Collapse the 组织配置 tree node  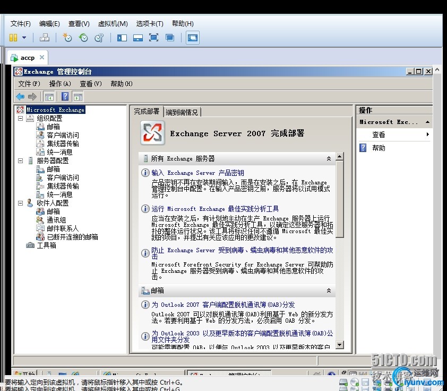[x=21, y=118]
